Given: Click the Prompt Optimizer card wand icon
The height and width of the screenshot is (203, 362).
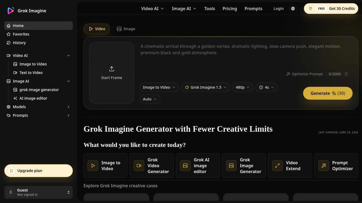Looking at the screenshot, I should click(324, 166).
